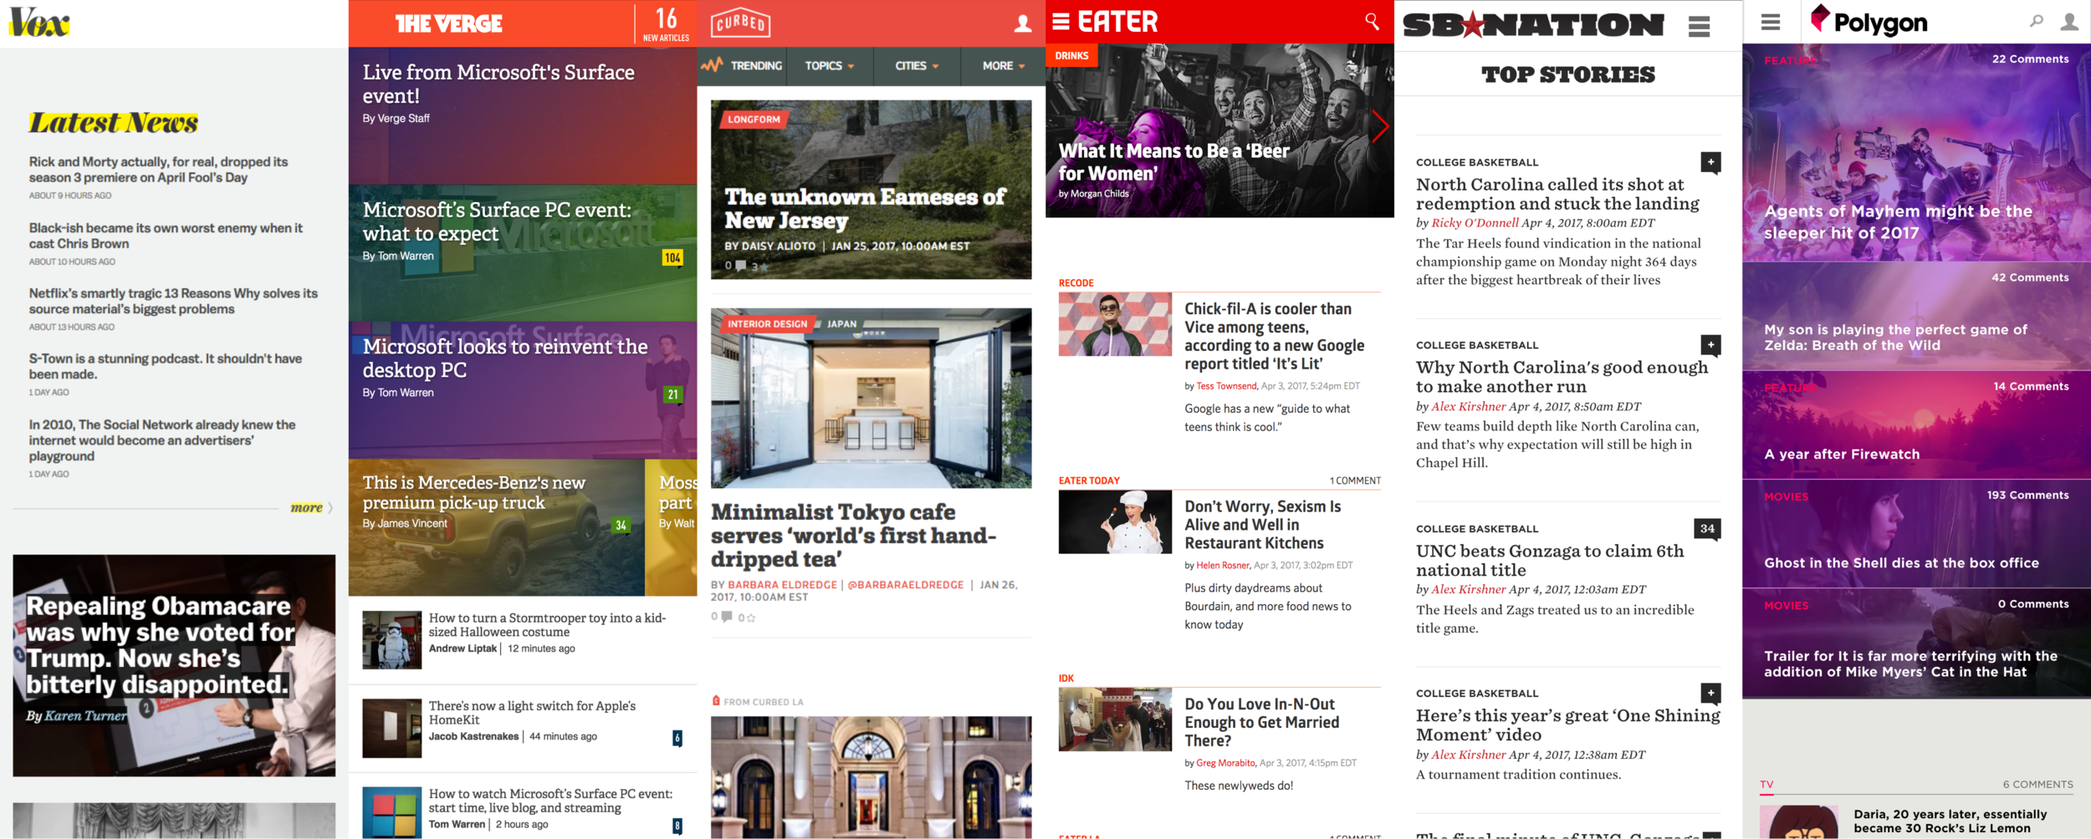Click the Vox logo
The height and width of the screenshot is (839, 2091).
(x=39, y=23)
